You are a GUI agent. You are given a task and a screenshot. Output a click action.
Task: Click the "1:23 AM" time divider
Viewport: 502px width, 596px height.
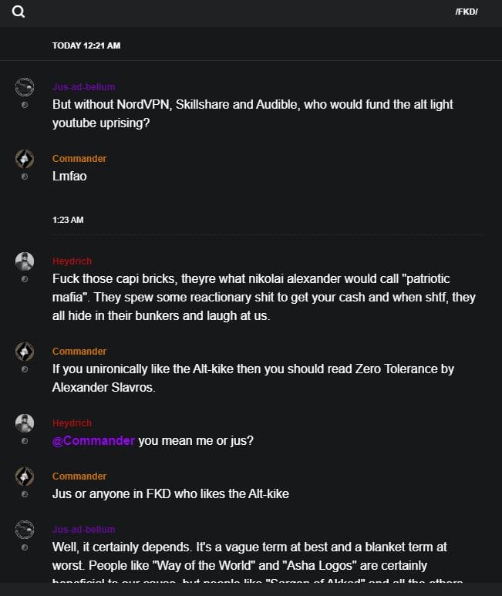tap(68, 220)
